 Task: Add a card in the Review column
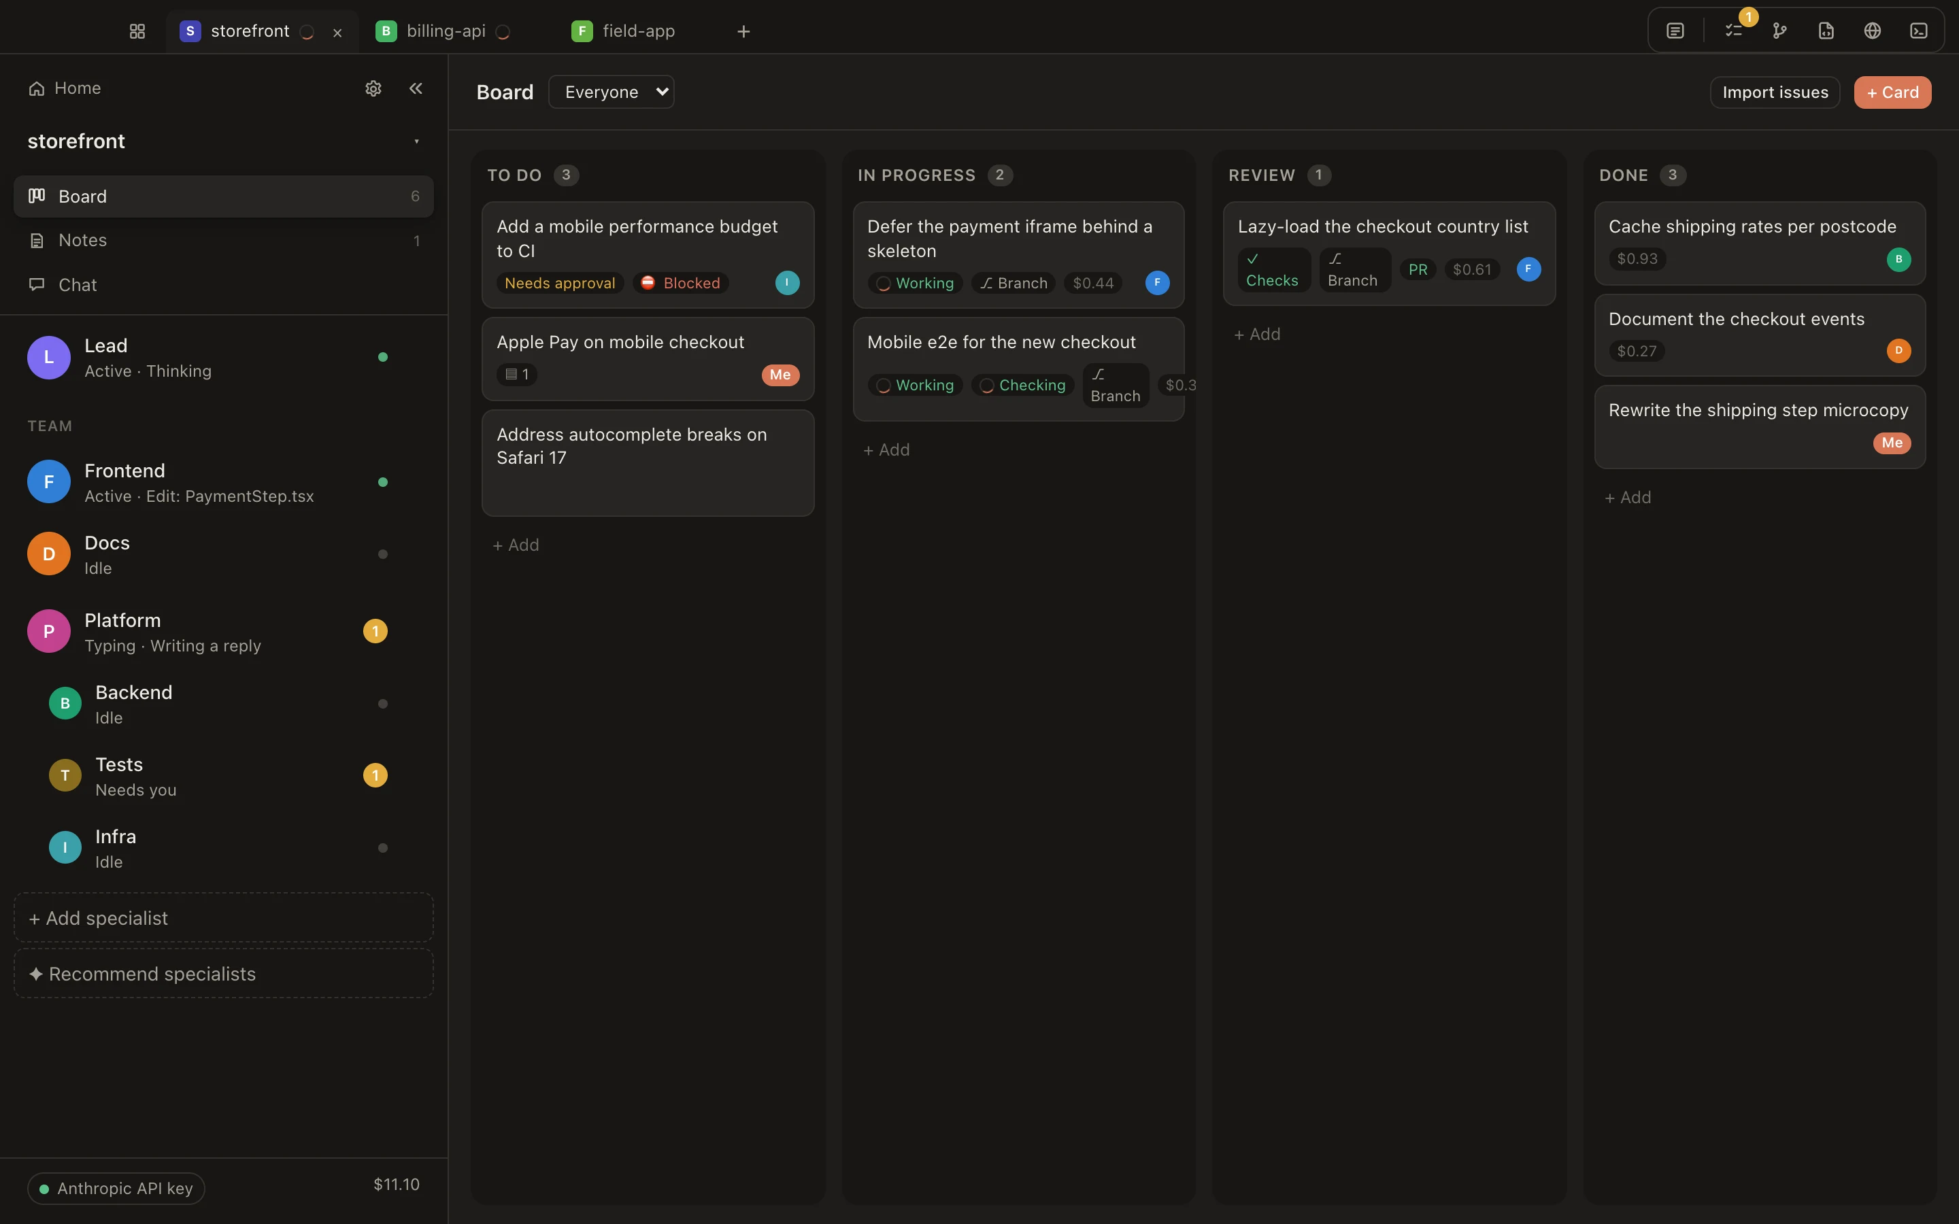[1256, 335]
